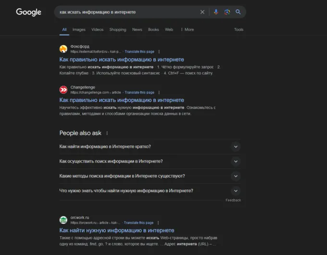Click inside the search query field

(x=125, y=12)
